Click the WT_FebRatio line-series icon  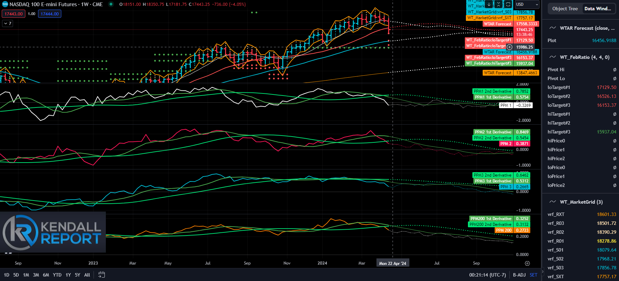coord(553,57)
